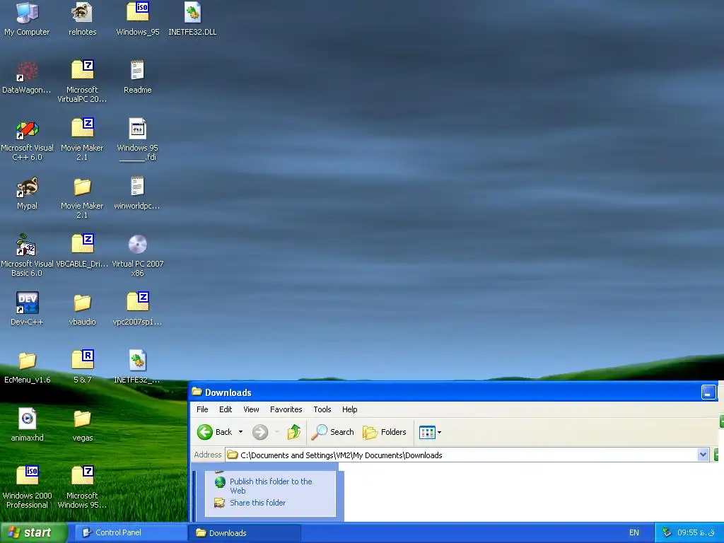Image resolution: width=724 pixels, height=543 pixels.
Task: Open the Start menu
Action: [x=33, y=533]
